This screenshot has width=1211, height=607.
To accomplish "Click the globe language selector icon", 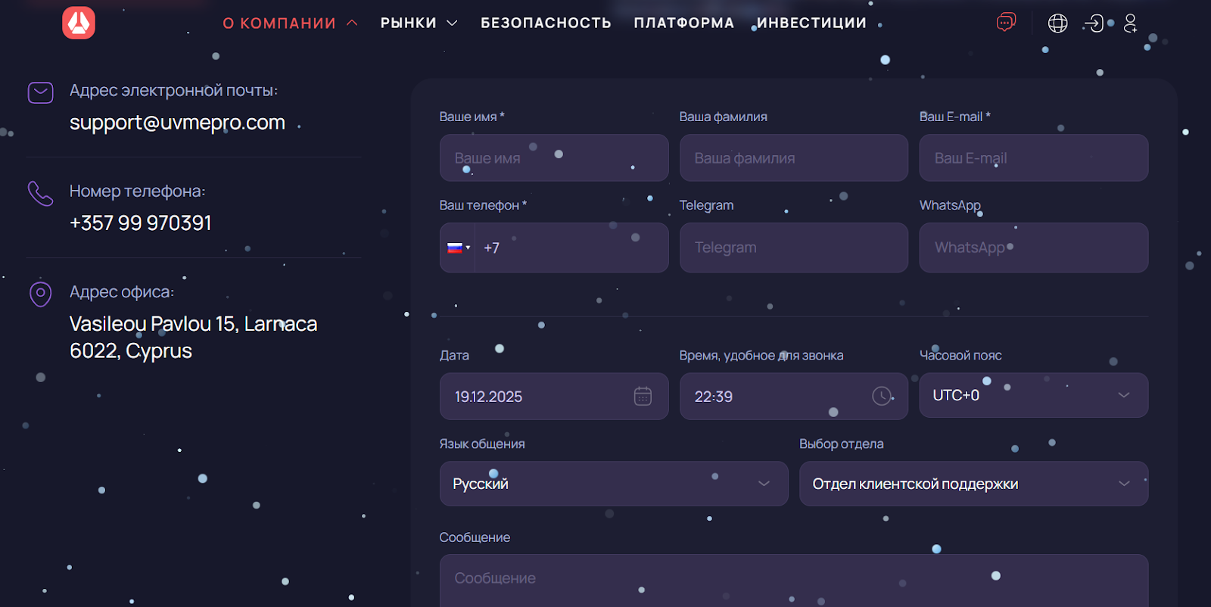I will (x=1057, y=23).
